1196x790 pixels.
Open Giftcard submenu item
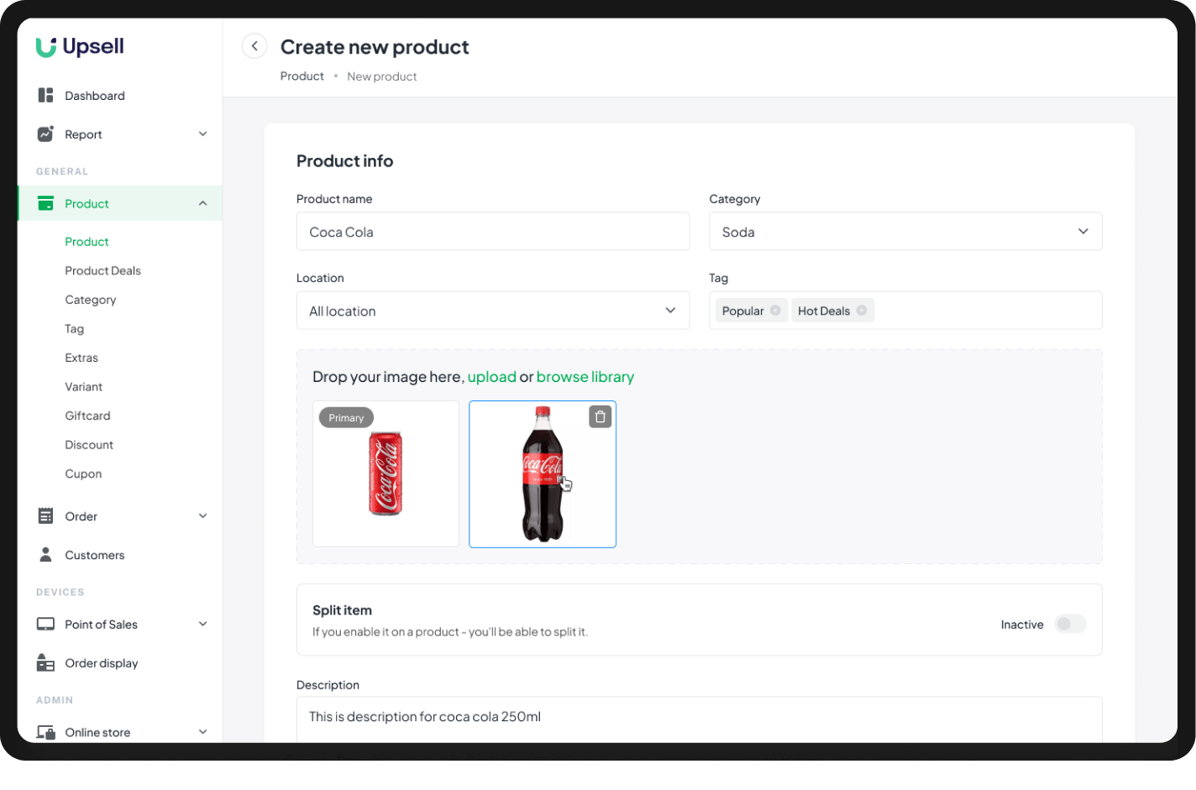click(x=87, y=416)
